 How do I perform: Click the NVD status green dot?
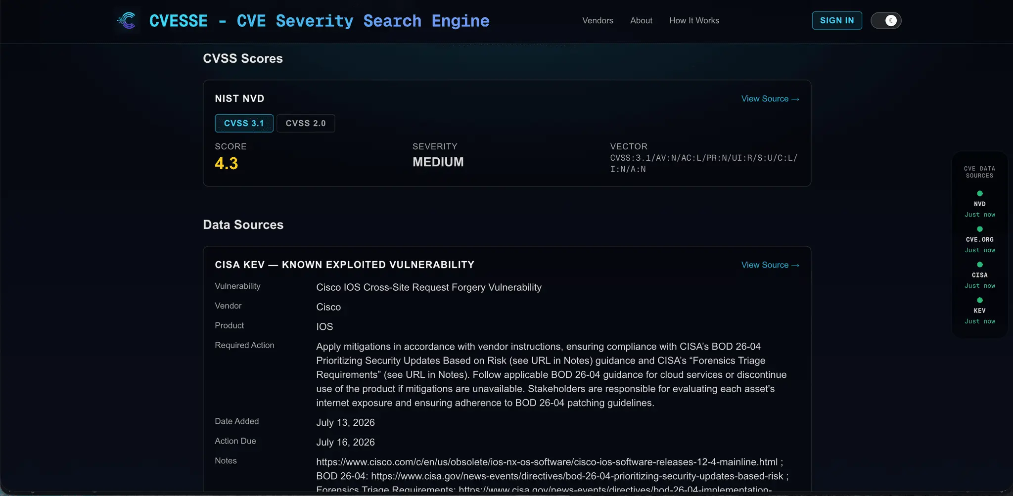tap(979, 193)
